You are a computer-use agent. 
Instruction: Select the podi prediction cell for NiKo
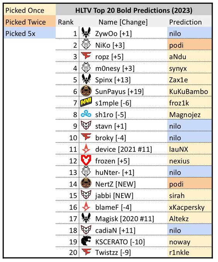tap(189, 45)
